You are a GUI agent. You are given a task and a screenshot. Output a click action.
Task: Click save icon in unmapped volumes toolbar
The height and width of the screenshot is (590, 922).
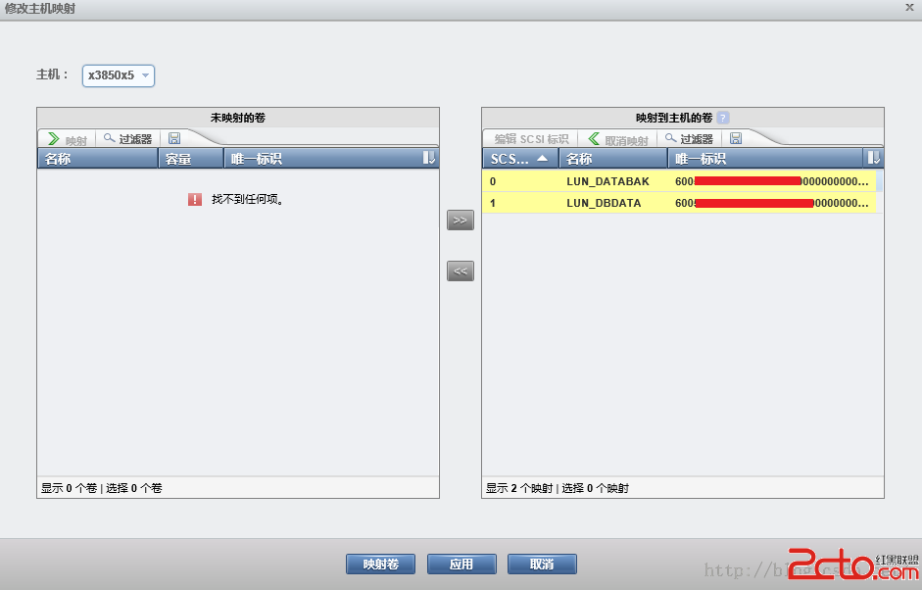pyautogui.click(x=174, y=138)
